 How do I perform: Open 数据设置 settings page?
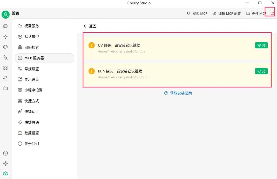point(44,133)
